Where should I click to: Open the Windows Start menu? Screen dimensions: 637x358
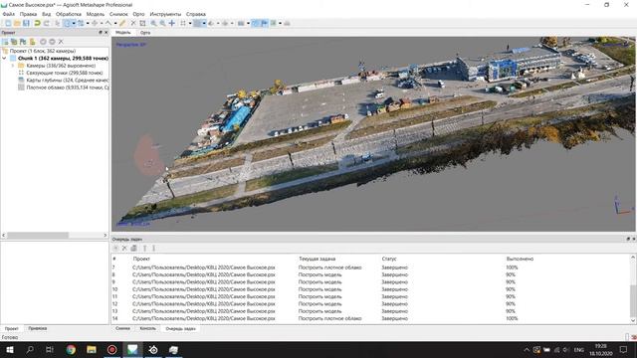tap(10, 349)
